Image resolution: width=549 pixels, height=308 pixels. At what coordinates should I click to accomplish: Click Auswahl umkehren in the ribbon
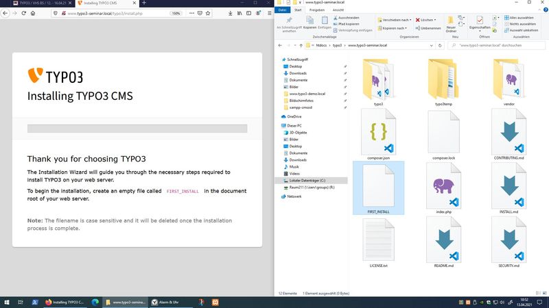(523, 31)
